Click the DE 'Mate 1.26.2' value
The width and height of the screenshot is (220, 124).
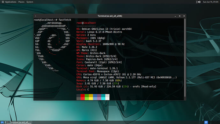[x=89, y=47]
